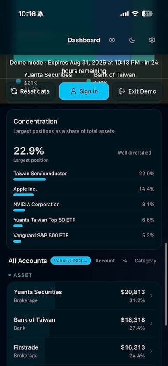This screenshot has height=366, width=168.
Task: Open settings gear icon in header
Action: click(152, 41)
